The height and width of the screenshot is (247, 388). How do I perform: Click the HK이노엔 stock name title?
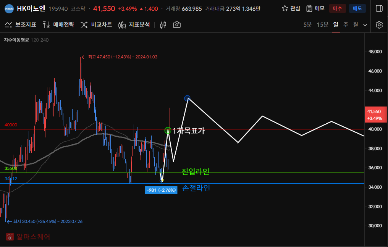pyautogui.click(x=31, y=9)
